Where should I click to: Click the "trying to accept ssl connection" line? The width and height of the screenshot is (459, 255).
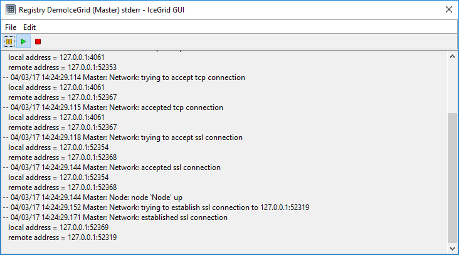(126, 137)
